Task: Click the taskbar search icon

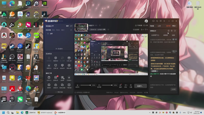Action: pyautogui.click(x=8, y=112)
